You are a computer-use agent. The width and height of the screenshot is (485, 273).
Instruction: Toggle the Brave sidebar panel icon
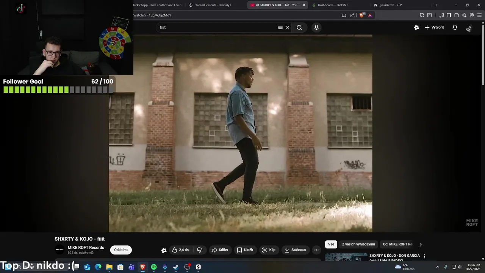click(449, 15)
